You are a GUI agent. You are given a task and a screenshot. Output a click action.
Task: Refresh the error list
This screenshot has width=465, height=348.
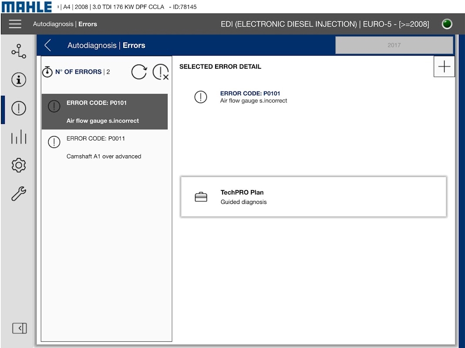[139, 72]
